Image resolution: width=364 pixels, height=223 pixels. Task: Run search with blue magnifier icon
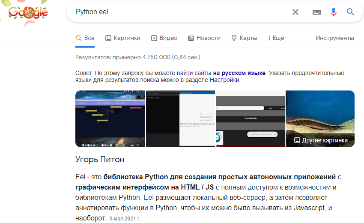point(350,12)
